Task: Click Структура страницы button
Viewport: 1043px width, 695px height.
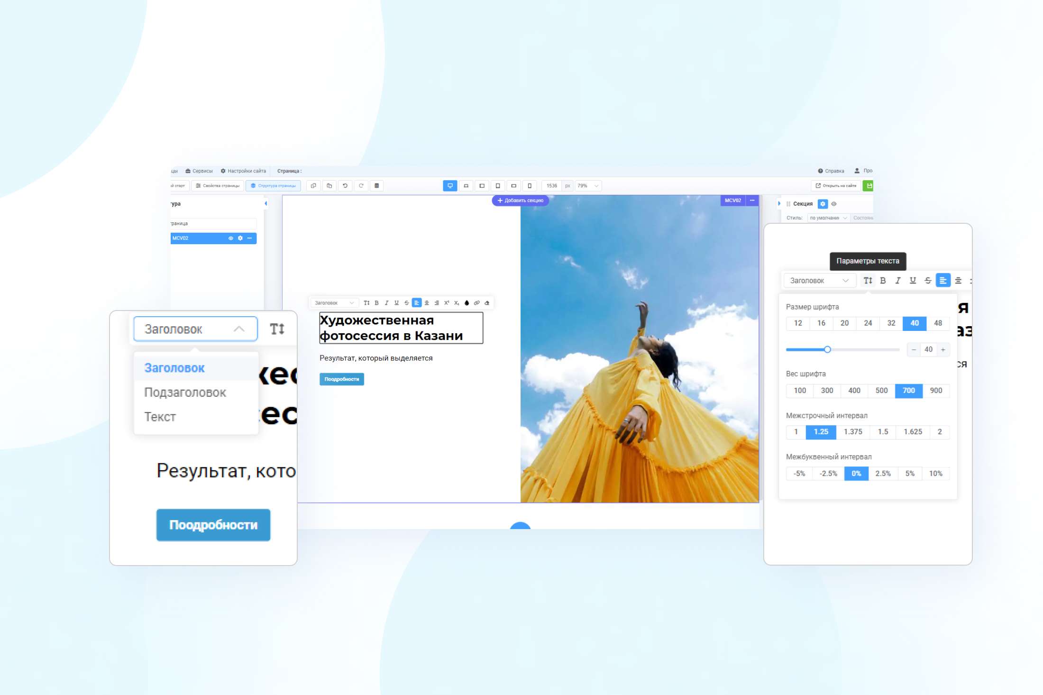Action: tap(274, 186)
